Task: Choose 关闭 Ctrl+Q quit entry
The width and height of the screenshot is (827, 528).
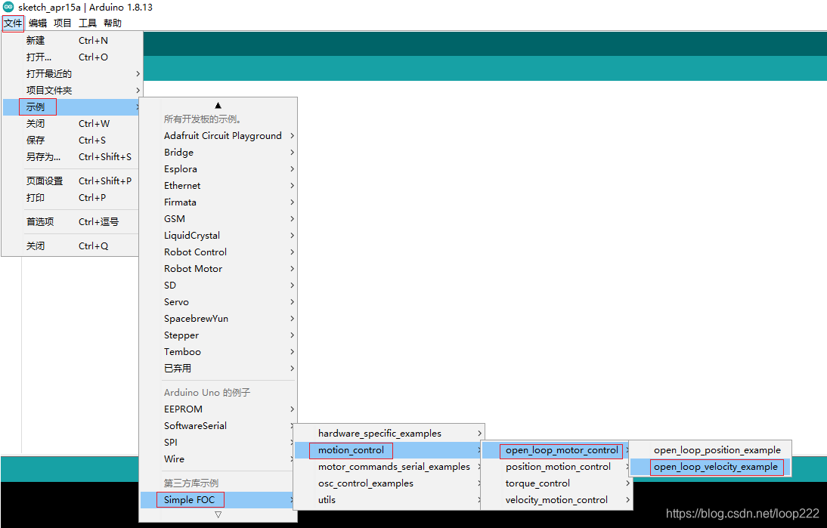Action: pyautogui.click(x=72, y=246)
